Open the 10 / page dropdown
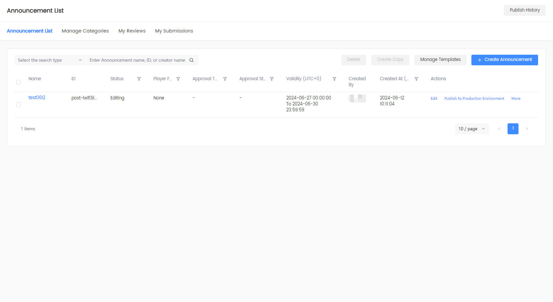The height and width of the screenshot is (302, 553). click(x=471, y=129)
